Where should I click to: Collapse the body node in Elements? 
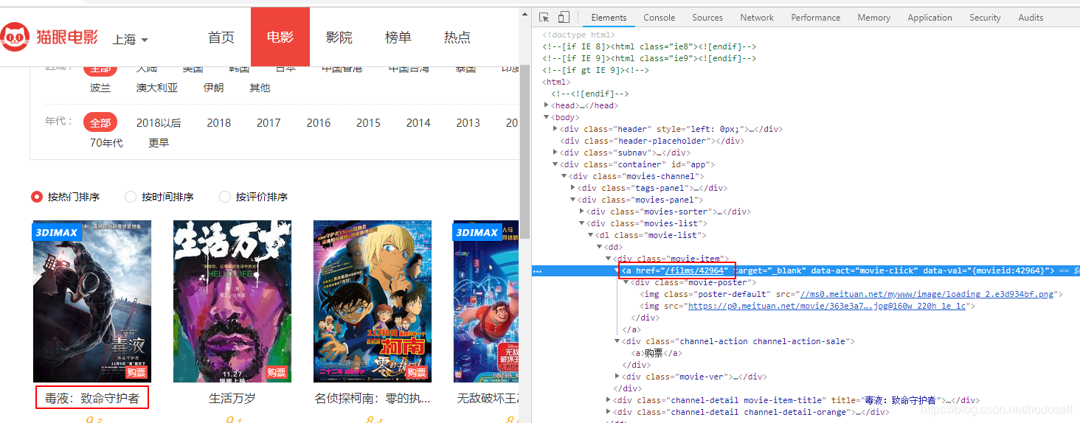click(x=547, y=117)
